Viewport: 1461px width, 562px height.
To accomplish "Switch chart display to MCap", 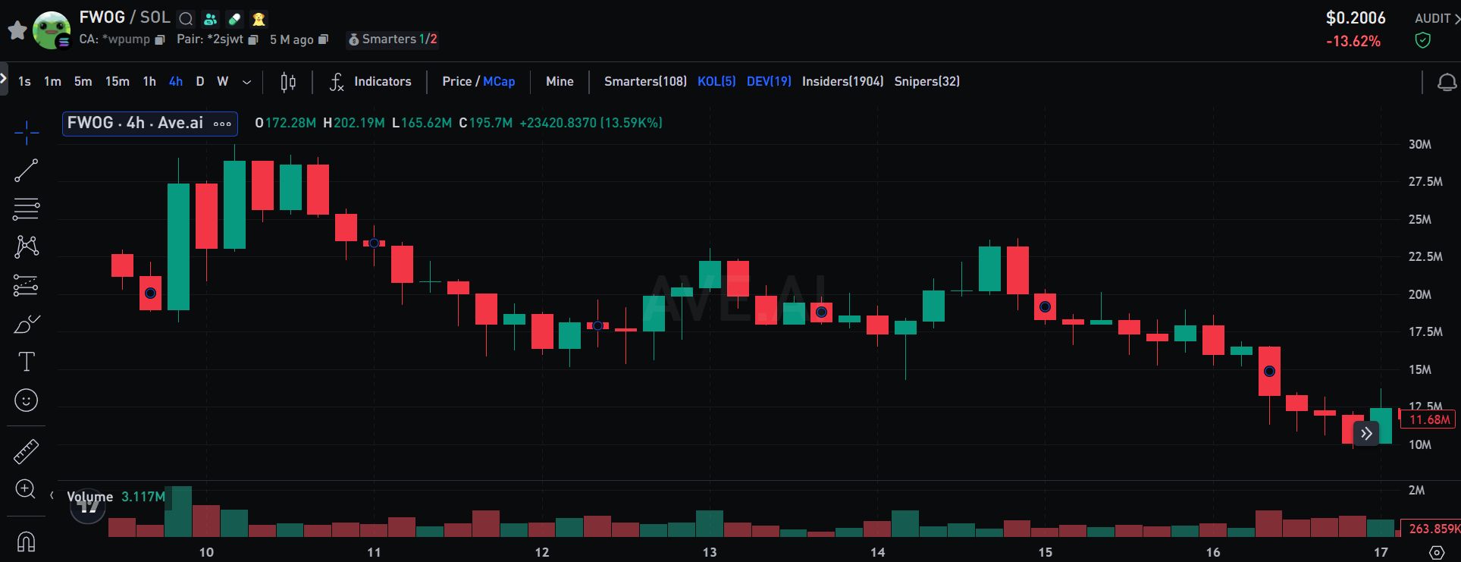I will 499,81.
